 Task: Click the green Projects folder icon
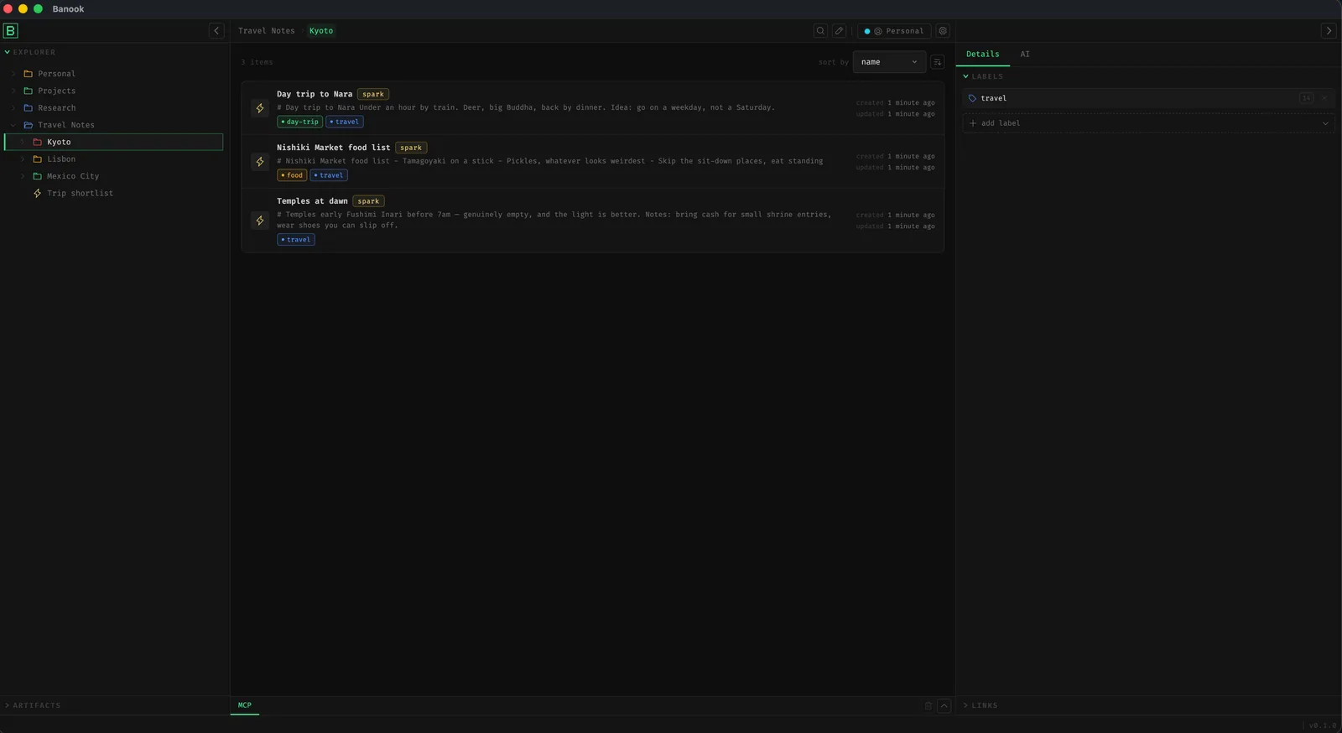(x=29, y=91)
